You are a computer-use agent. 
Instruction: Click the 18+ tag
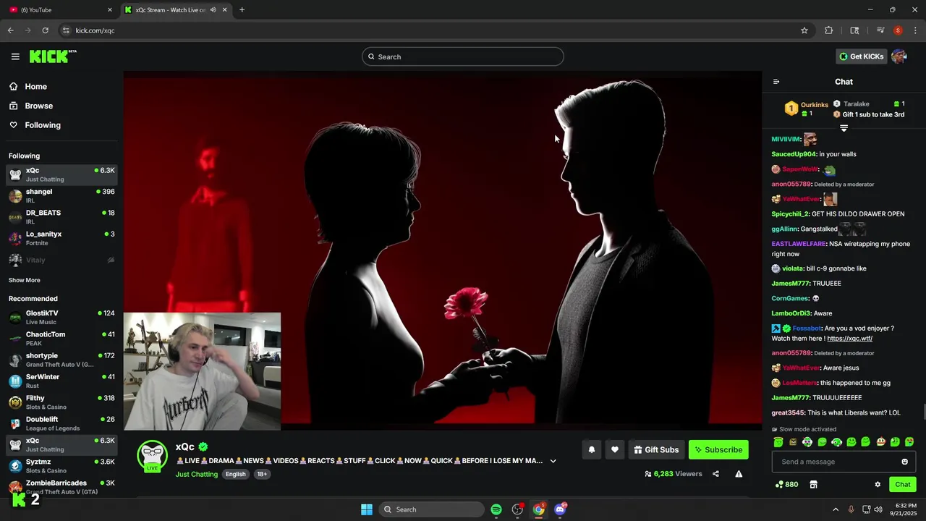[262, 474]
